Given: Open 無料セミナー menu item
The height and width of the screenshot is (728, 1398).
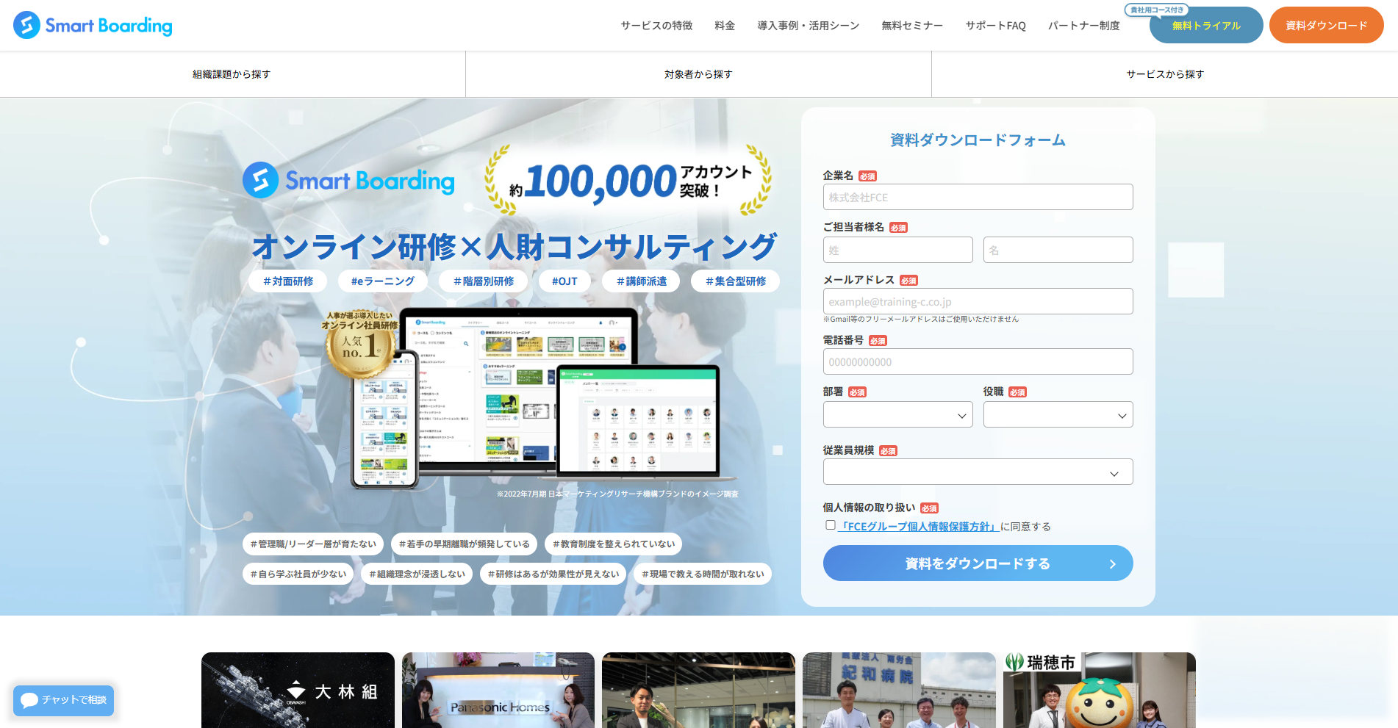Looking at the screenshot, I should click(x=912, y=26).
